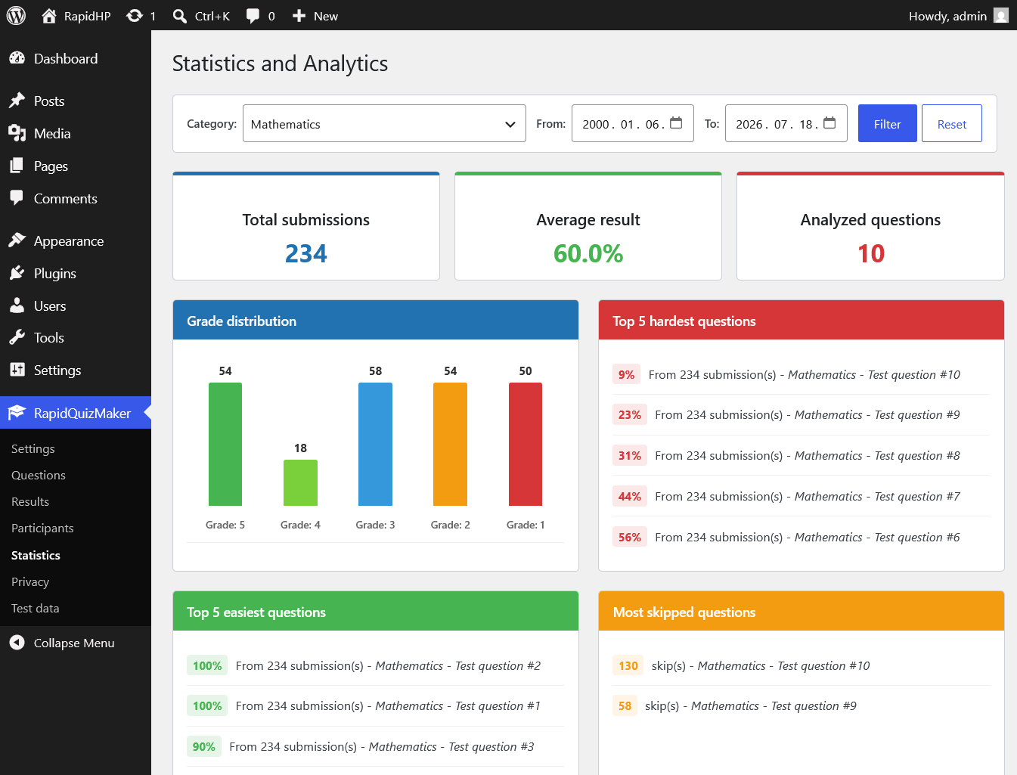Open the Test data submenu page
The image size is (1017, 775).
pos(36,608)
